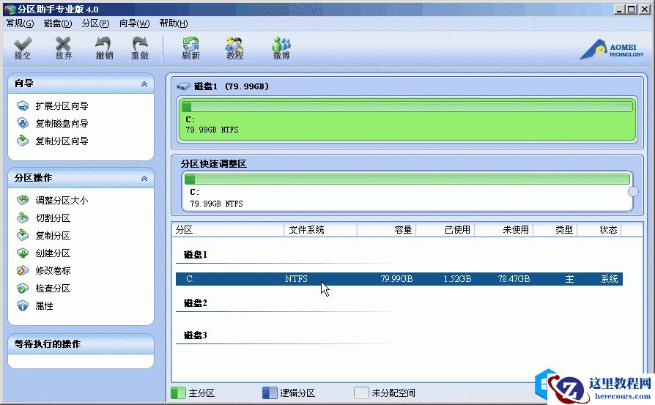
Task: Sort by the 分区 column header
Action: tap(228, 230)
